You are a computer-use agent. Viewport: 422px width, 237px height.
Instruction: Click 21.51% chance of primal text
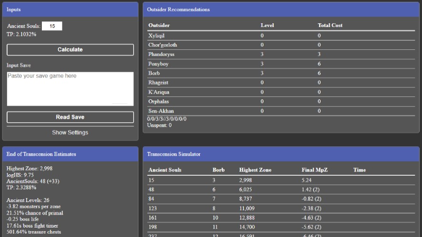pos(35,213)
